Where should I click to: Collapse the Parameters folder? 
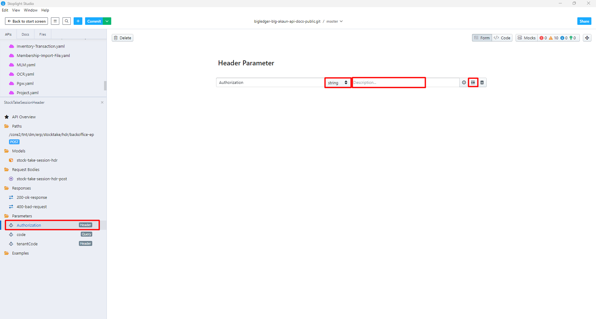point(22,216)
